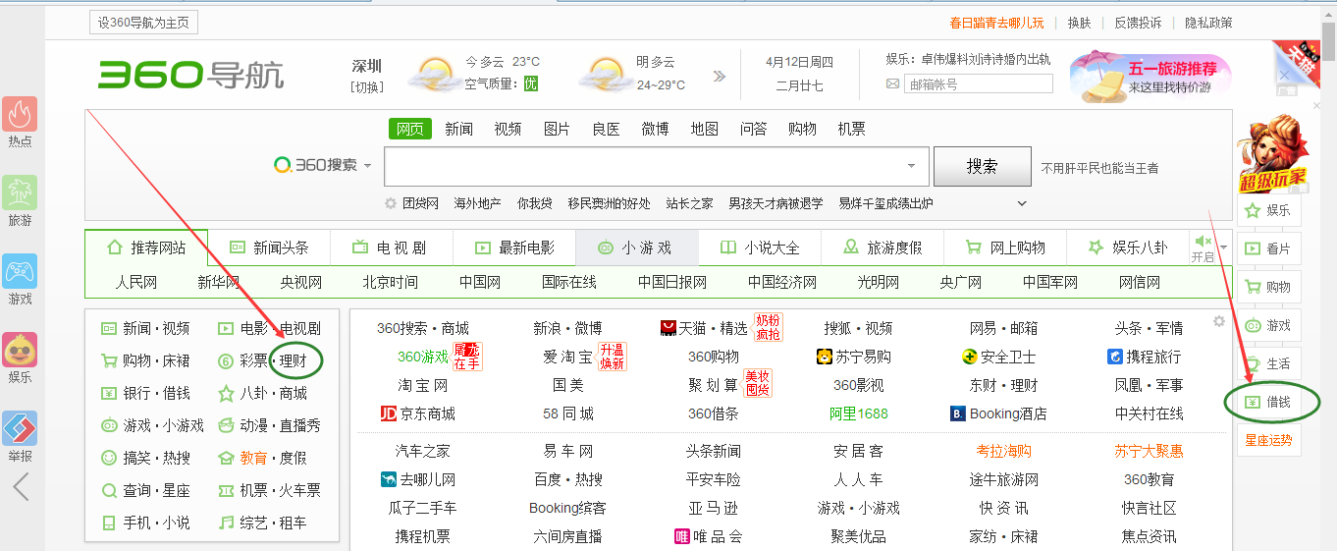Open the 购物 cart right sidebar item

click(1268, 287)
